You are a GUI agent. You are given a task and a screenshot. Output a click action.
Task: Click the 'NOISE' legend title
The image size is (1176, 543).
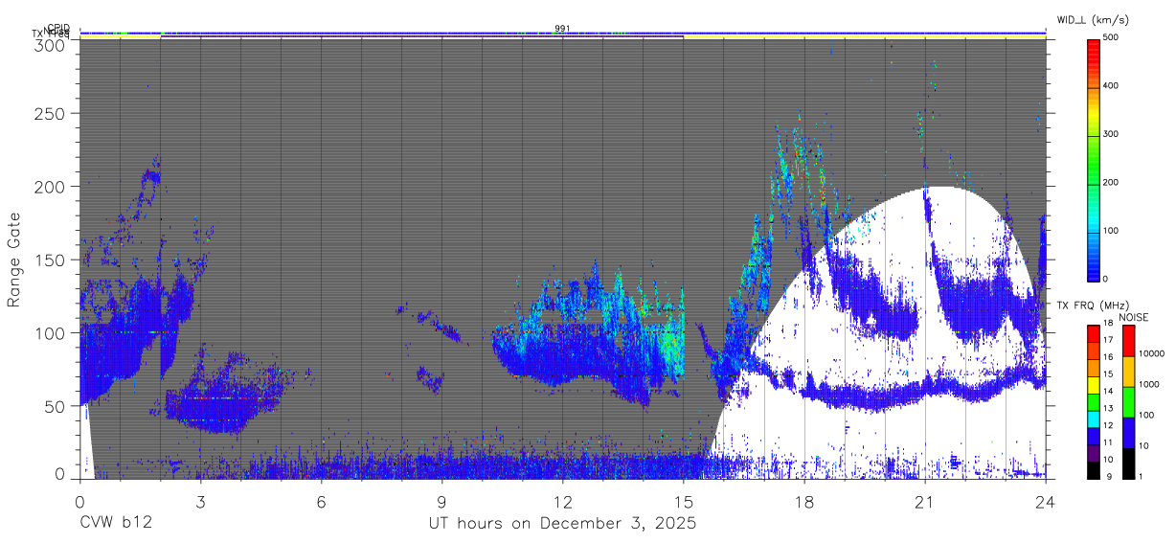pos(1133,317)
